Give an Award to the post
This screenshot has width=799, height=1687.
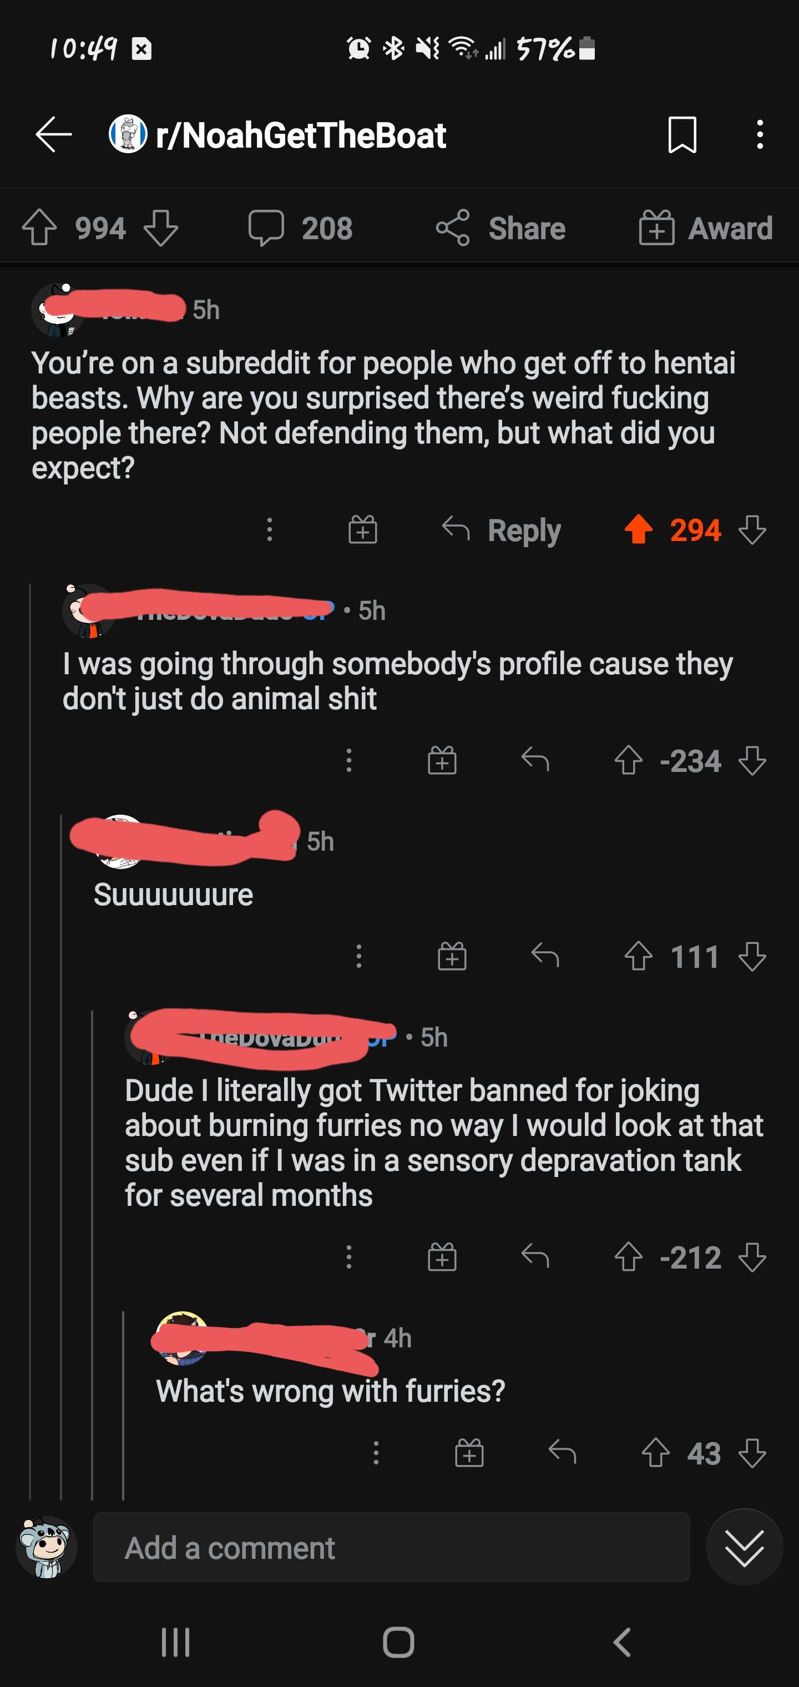pos(706,228)
